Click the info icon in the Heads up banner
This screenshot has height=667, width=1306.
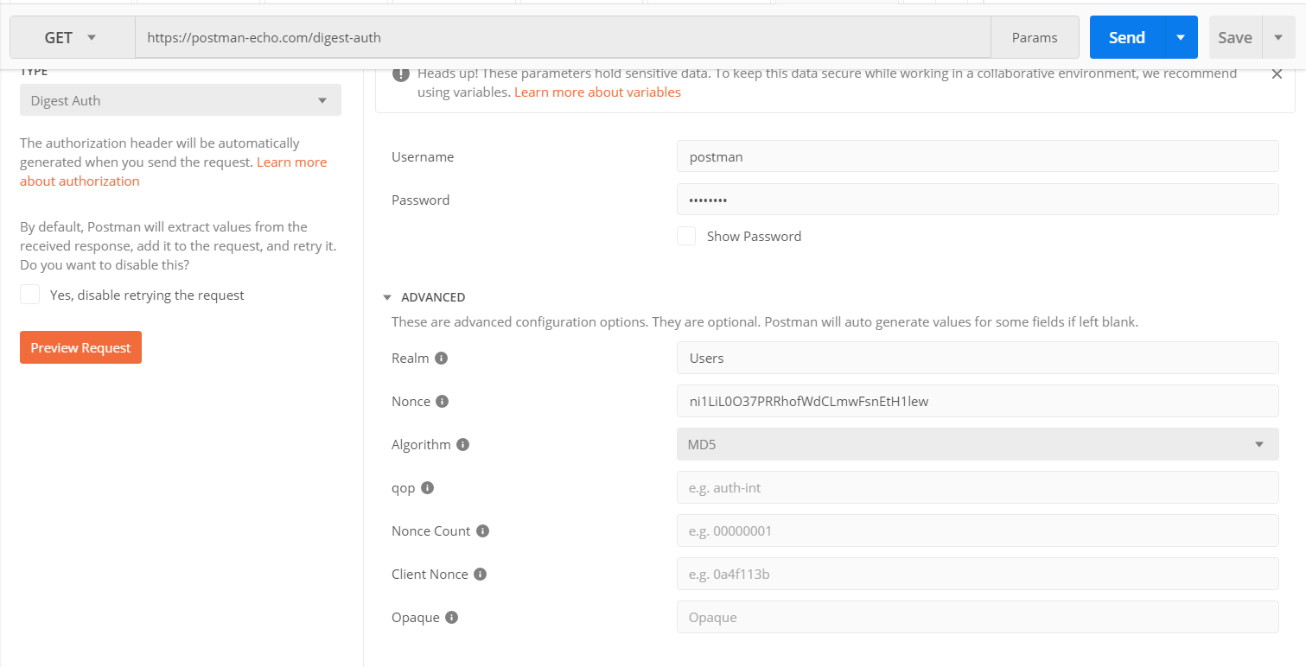400,73
